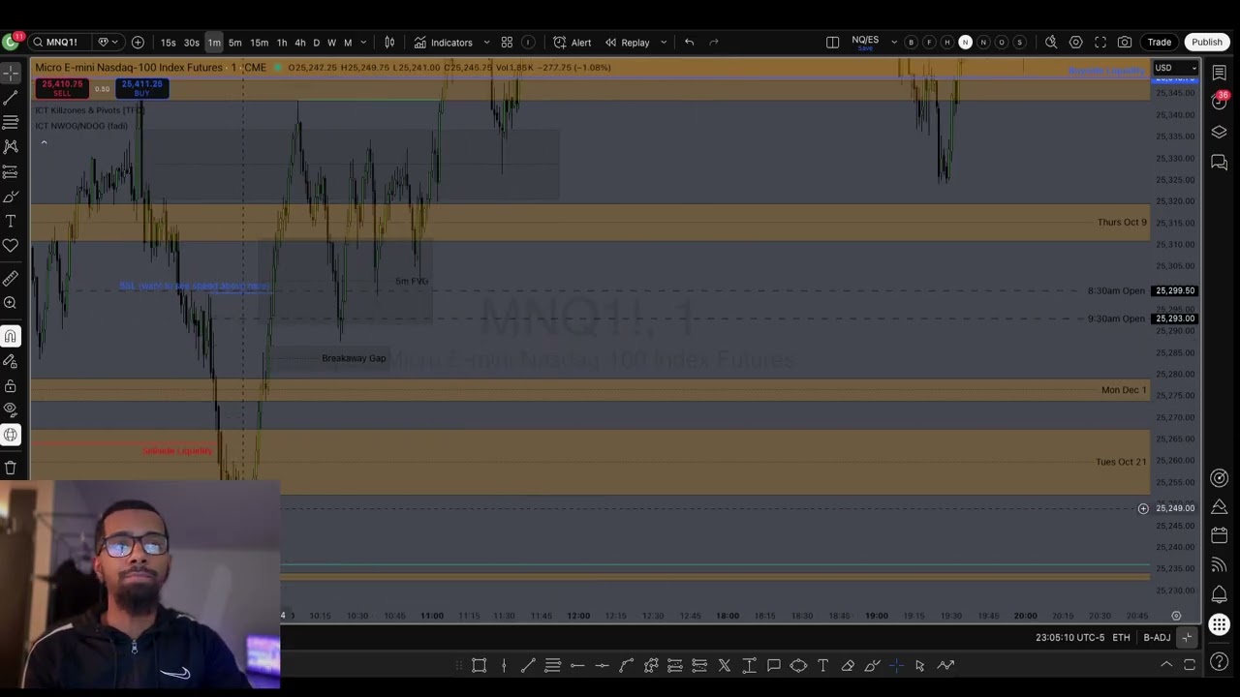Switch to the 15m timeframe
This screenshot has width=1240, height=697.
pyautogui.click(x=259, y=43)
